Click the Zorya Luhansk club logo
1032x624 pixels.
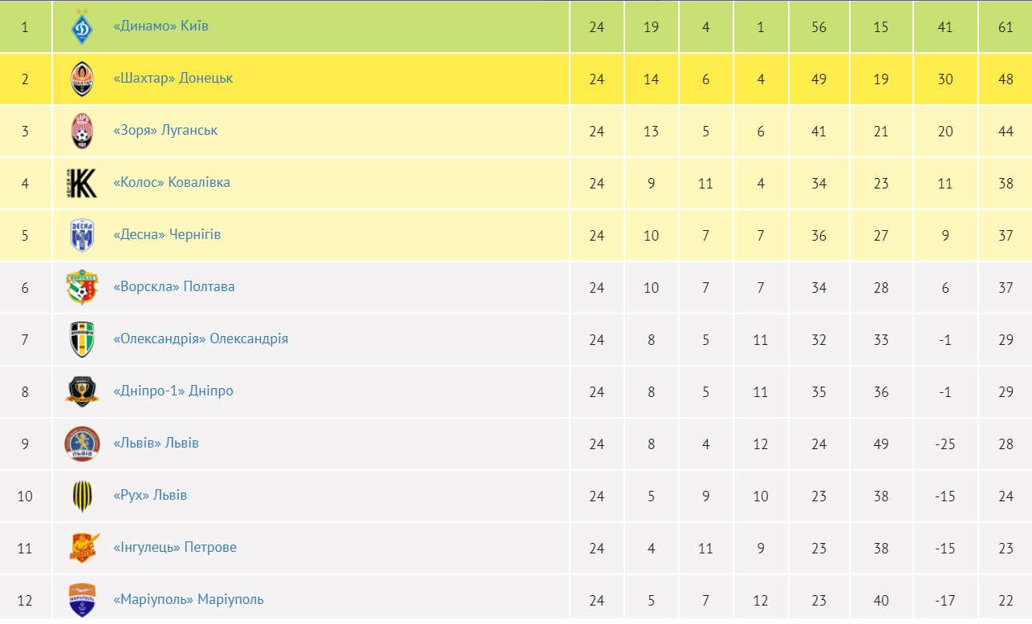tap(82, 131)
